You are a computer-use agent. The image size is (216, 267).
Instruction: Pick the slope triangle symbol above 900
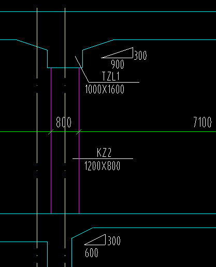[x=117, y=52]
